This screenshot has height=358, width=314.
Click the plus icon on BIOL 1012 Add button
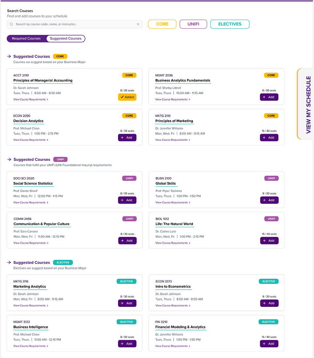coord(265,240)
